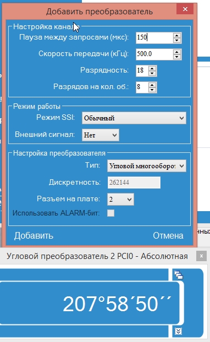210x342 pixels.
Task: Increase Скорость передачи value
Action: pos(177,52)
